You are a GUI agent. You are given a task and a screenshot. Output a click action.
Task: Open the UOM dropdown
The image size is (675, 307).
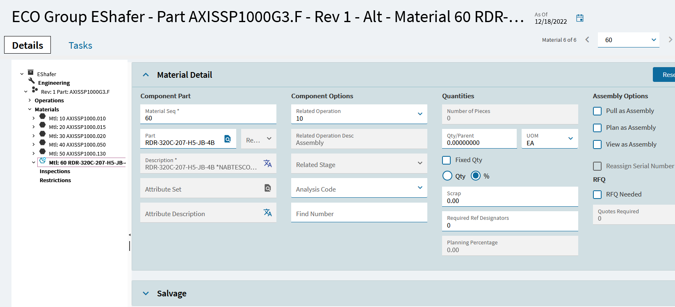coord(570,139)
